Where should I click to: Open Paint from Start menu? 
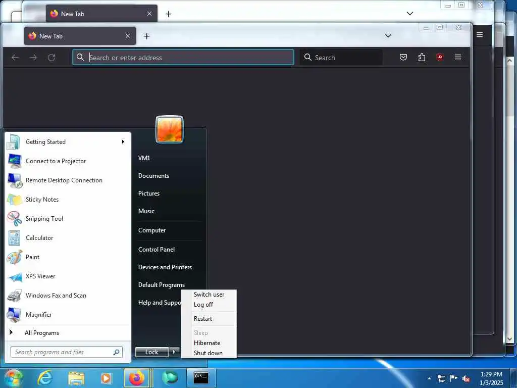[68, 257]
